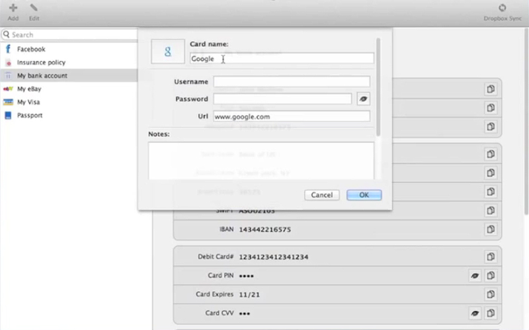Toggle password visibility in the dialog
The height and width of the screenshot is (330, 529).
pyautogui.click(x=363, y=99)
